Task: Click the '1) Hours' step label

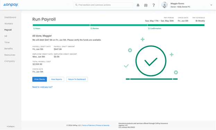Action: 37,28
